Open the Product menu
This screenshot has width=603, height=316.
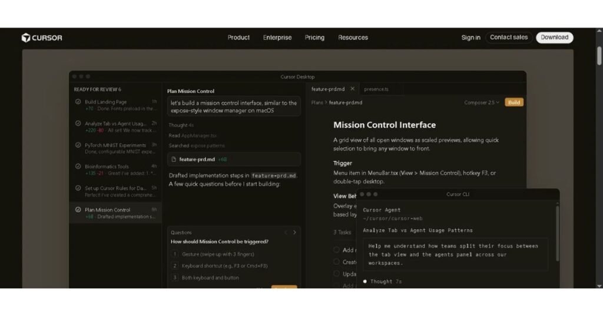tap(238, 38)
